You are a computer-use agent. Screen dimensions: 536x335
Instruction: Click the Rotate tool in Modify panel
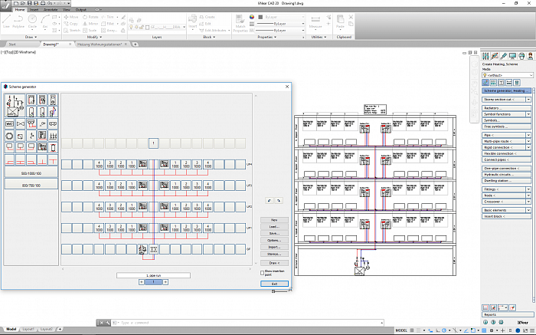pyautogui.click(x=90, y=17)
